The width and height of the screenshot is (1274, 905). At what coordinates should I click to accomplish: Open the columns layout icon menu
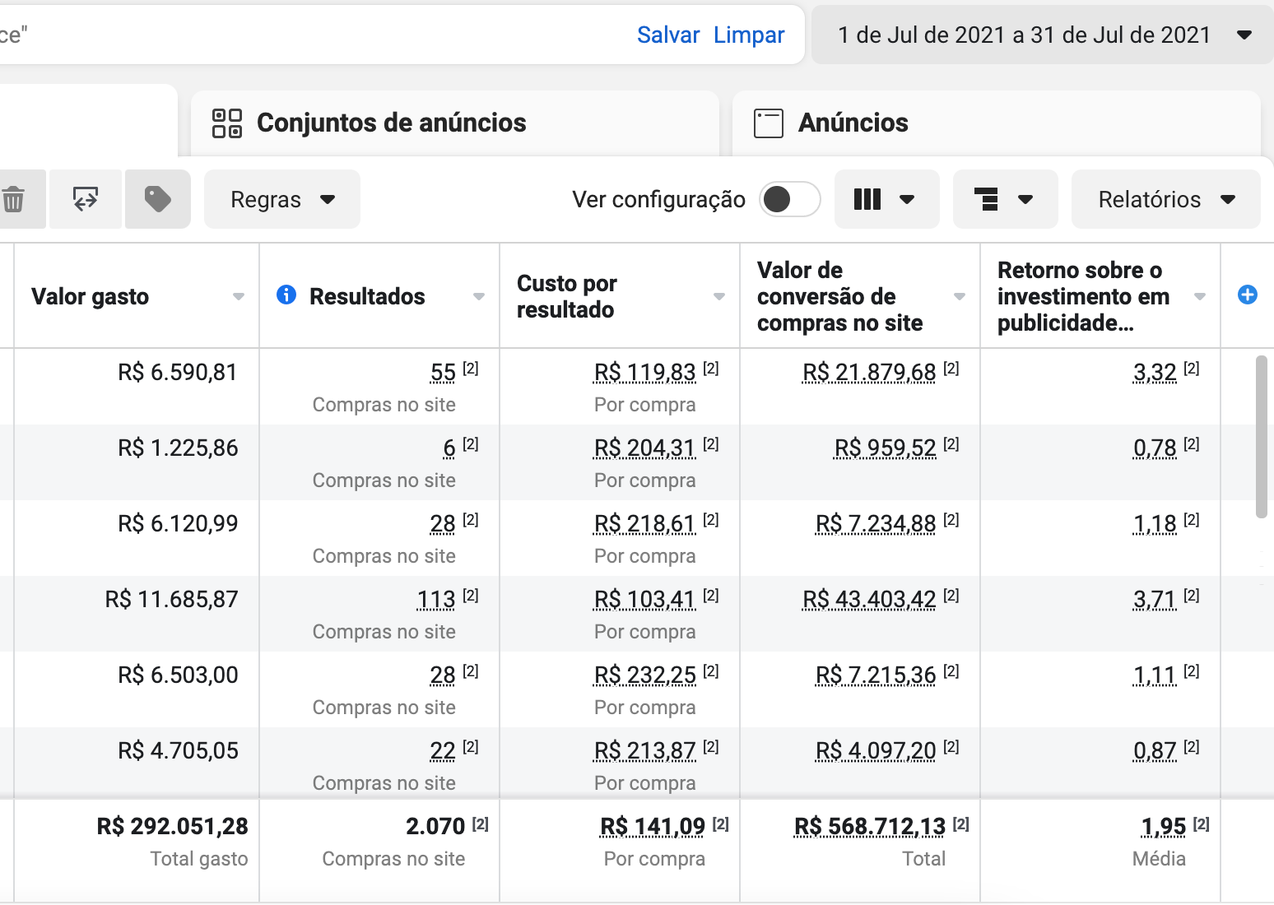tap(886, 199)
